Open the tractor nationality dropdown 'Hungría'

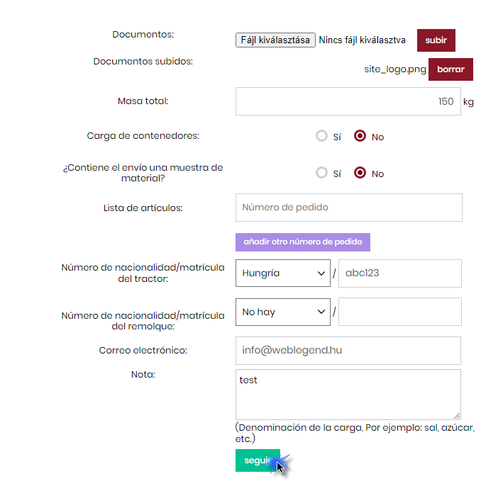[282, 273]
